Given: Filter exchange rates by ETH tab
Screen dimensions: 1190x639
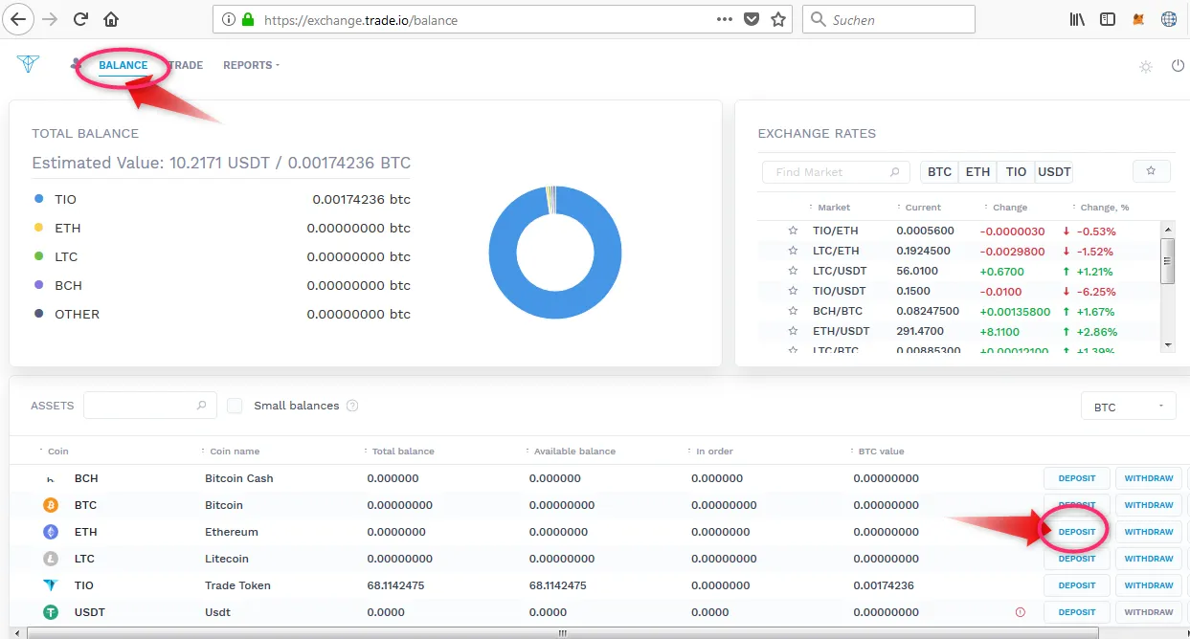Looking at the screenshot, I should [977, 172].
